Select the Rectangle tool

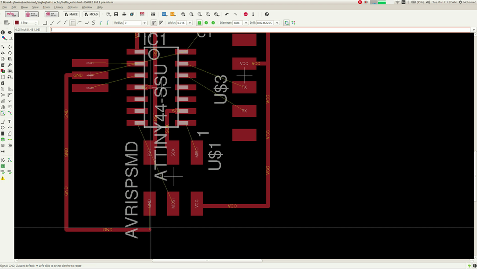(3, 133)
